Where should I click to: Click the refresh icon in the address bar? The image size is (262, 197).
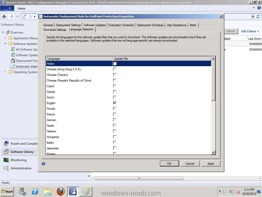click(x=258, y=16)
